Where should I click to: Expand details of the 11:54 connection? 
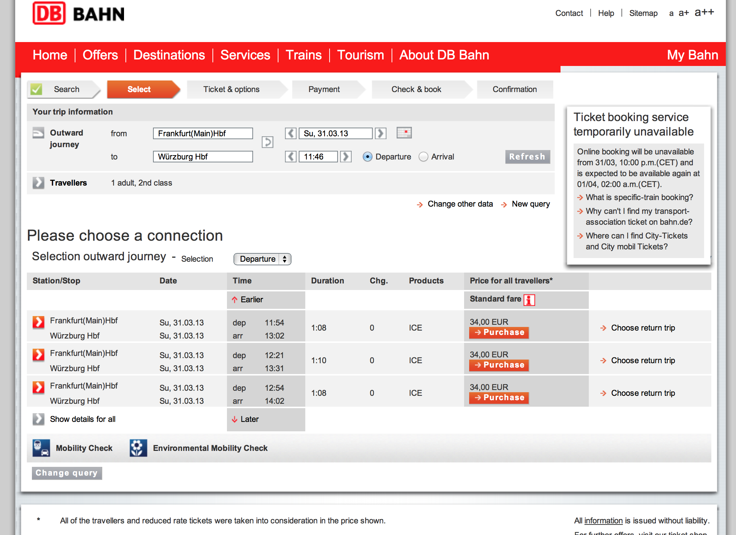(x=38, y=322)
